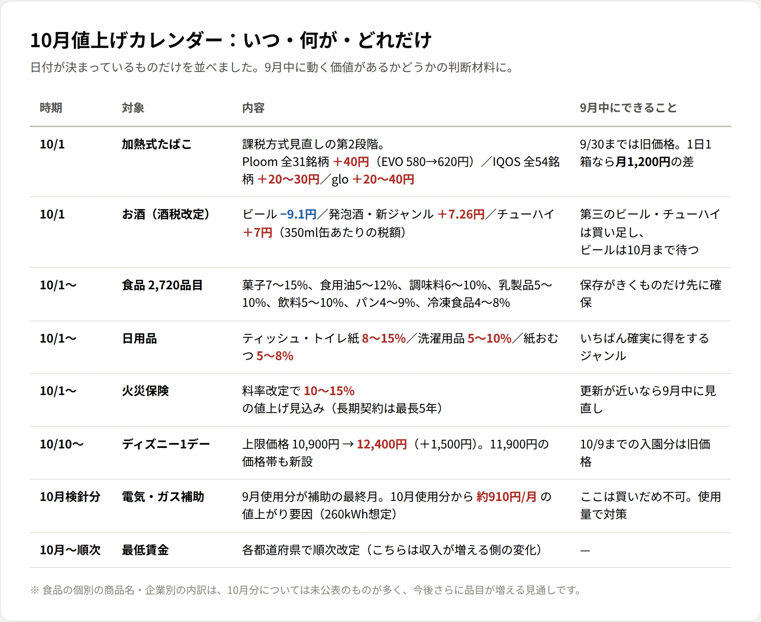This screenshot has width=761, height=622.
Task: Click the 時期 column header
Action: click(x=51, y=108)
